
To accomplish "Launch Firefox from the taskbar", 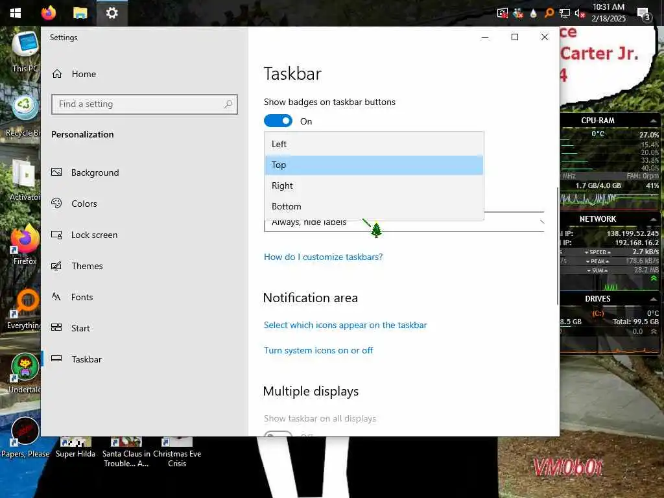I will (x=48, y=13).
